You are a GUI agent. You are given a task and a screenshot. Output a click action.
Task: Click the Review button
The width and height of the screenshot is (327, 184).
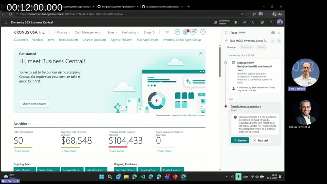click(240, 140)
